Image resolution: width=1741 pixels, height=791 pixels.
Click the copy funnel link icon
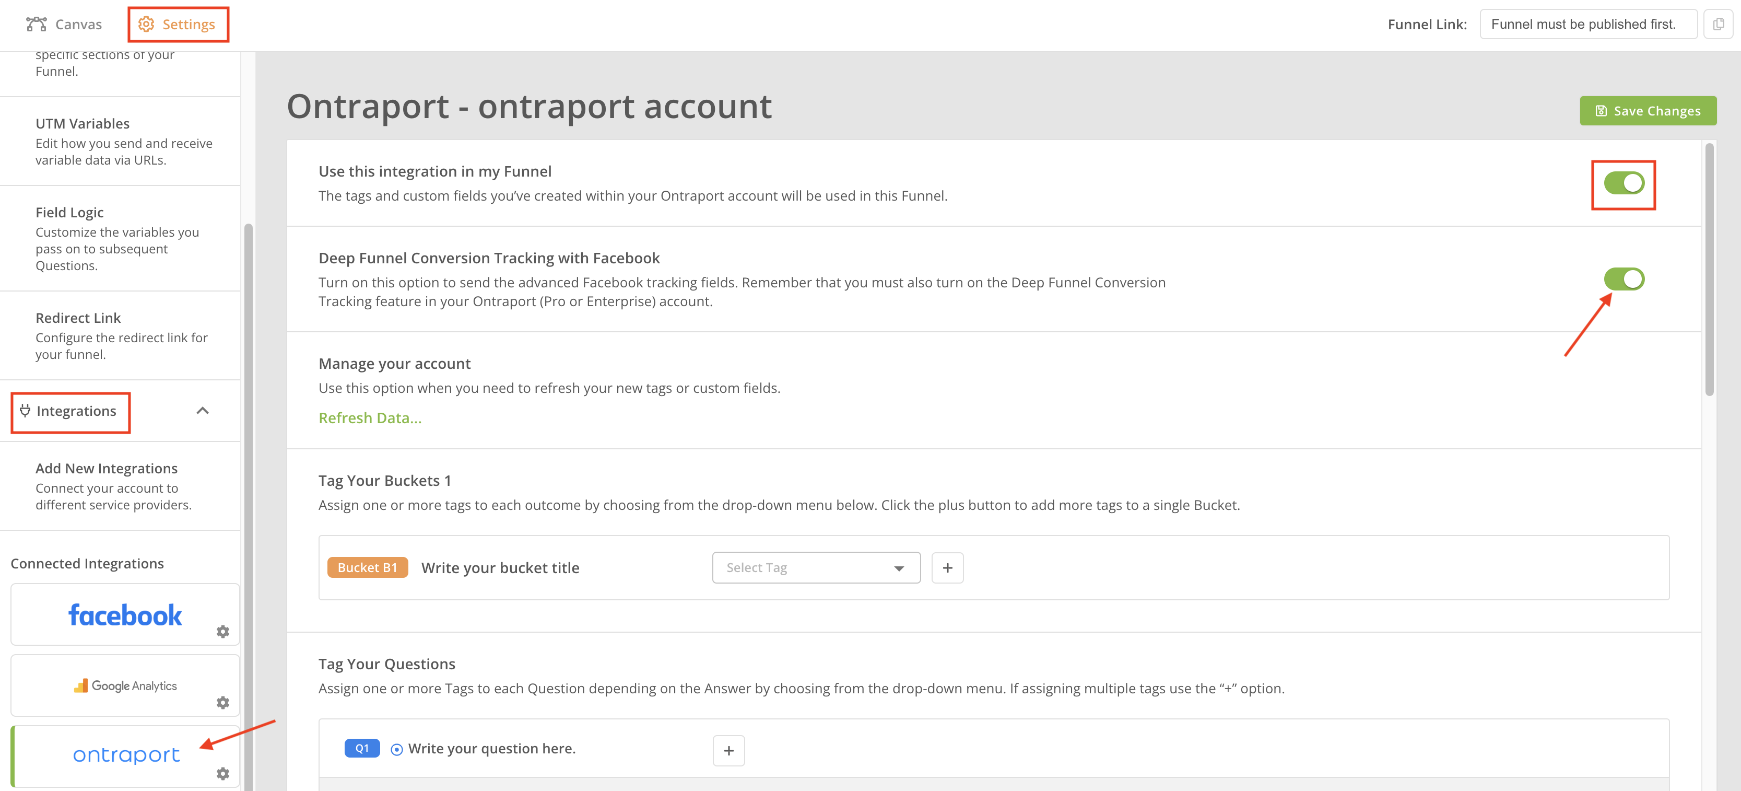pos(1718,25)
